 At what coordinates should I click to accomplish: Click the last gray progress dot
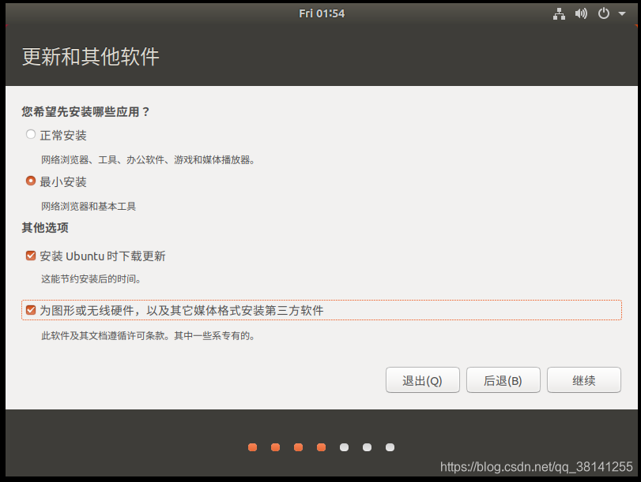tap(390, 447)
